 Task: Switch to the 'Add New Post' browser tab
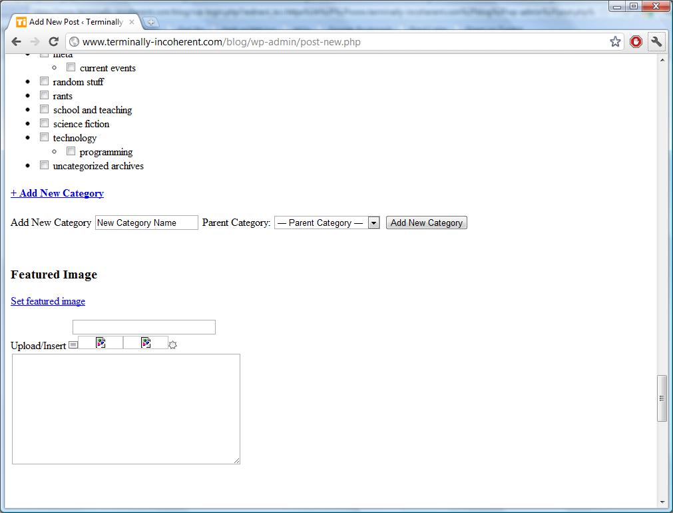click(x=75, y=22)
